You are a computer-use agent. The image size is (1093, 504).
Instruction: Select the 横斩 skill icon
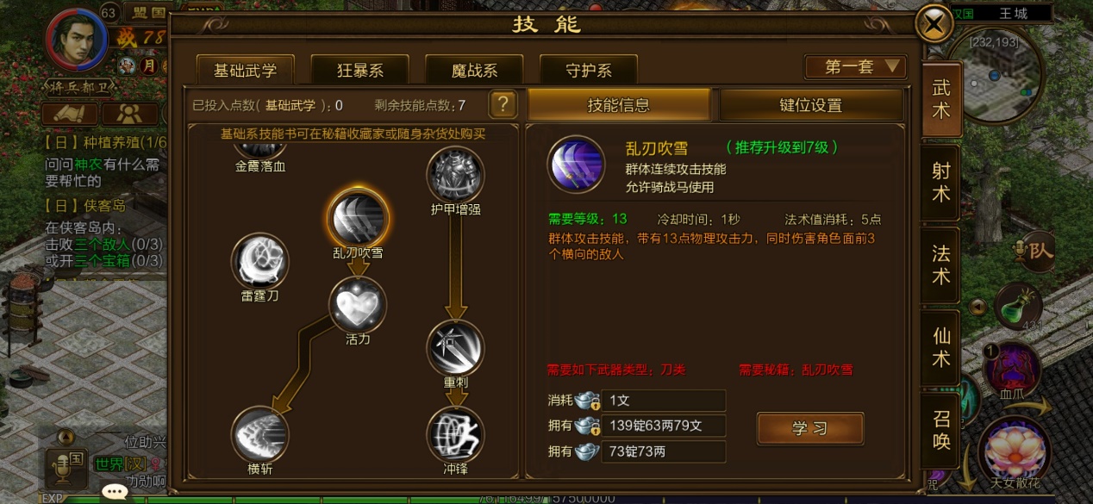pyautogui.click(x=259, y=434)
